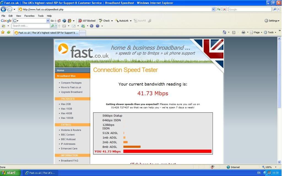Click the browser Back arrow button
The width and height of the screenshot is (282, 176).
4,9
